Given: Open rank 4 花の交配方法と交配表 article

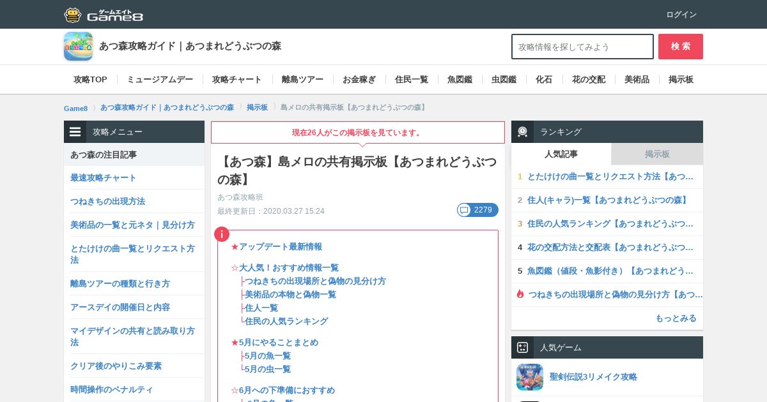Looking at the screenshot, I should (x=610, y=247).
